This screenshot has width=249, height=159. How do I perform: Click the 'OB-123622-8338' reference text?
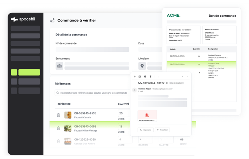coord(85,139)
